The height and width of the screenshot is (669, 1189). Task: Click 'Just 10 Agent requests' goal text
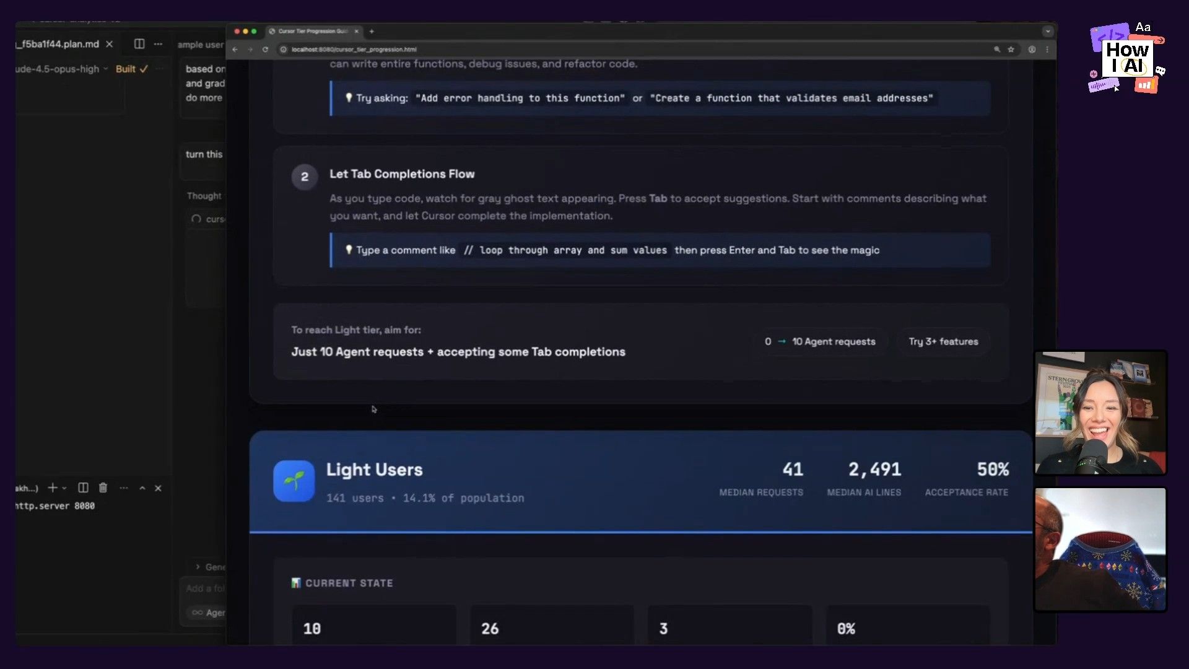(458, 352)
